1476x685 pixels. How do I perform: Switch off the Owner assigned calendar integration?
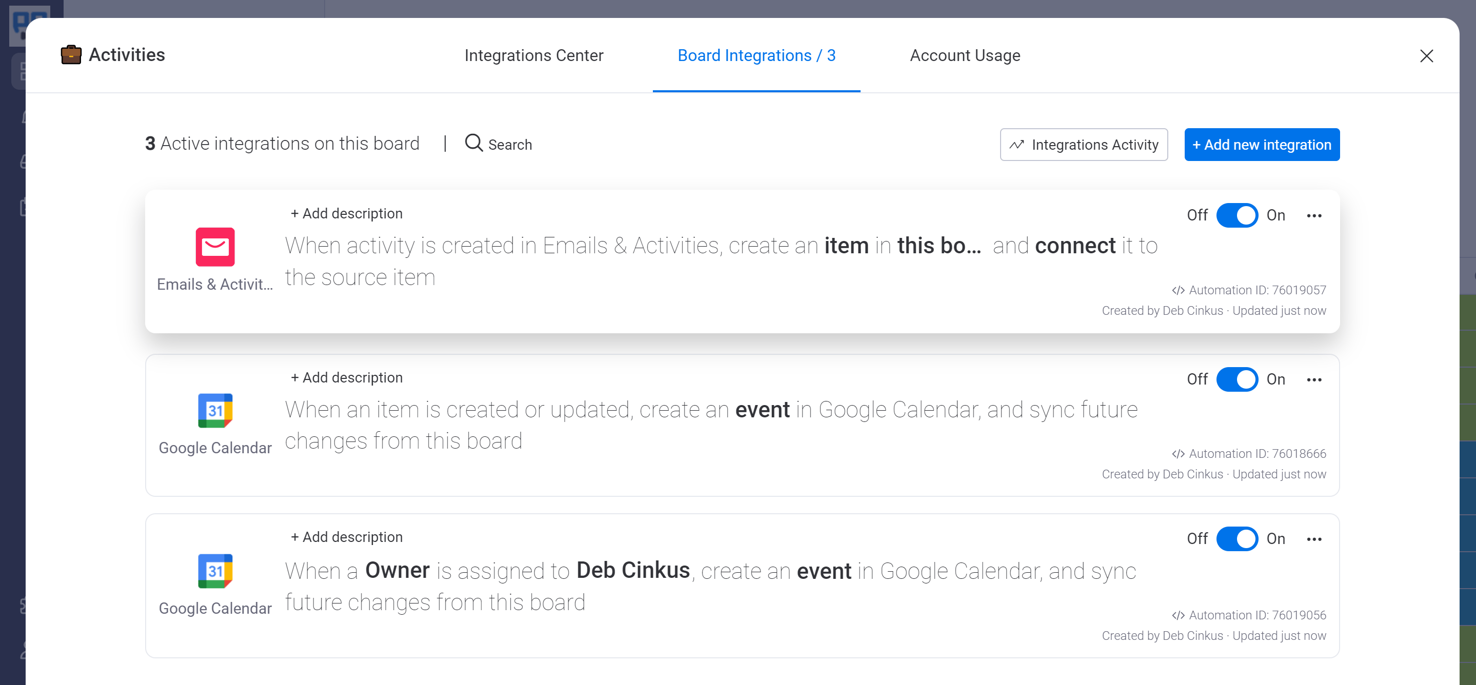pyautogui.click(x=1236, y=538)
